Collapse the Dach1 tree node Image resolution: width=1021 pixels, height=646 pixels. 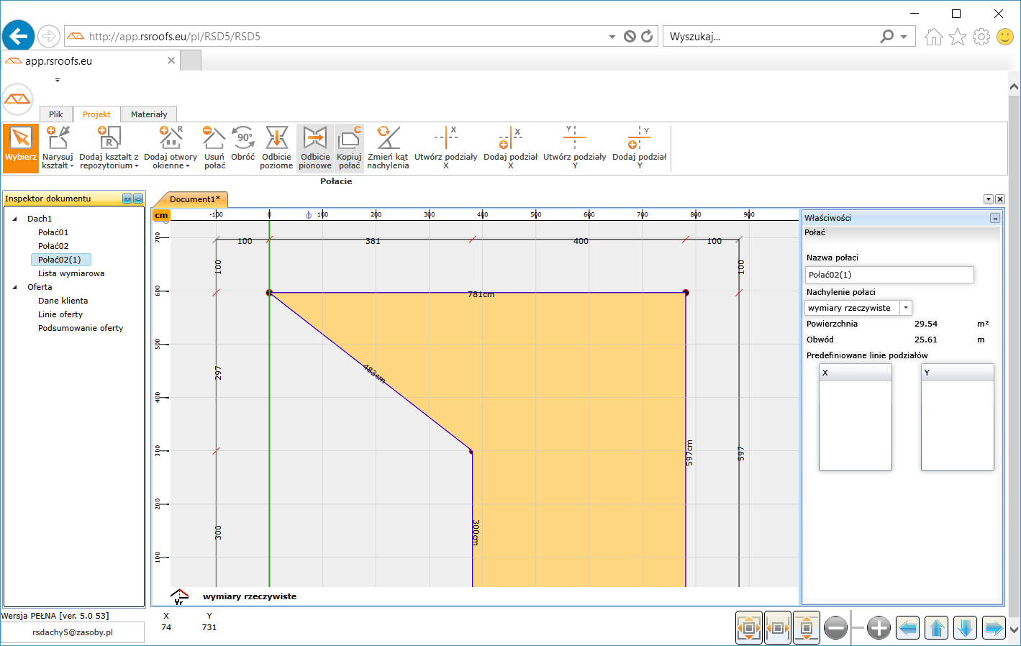click(15, 219)
